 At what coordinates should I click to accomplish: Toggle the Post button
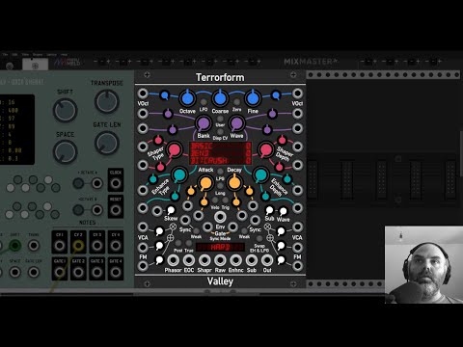[178, 243]
